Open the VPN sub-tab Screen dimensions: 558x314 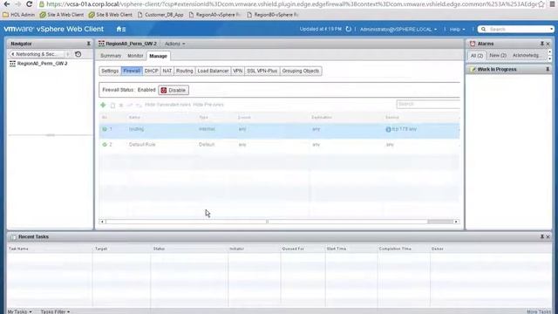[237, 71]
